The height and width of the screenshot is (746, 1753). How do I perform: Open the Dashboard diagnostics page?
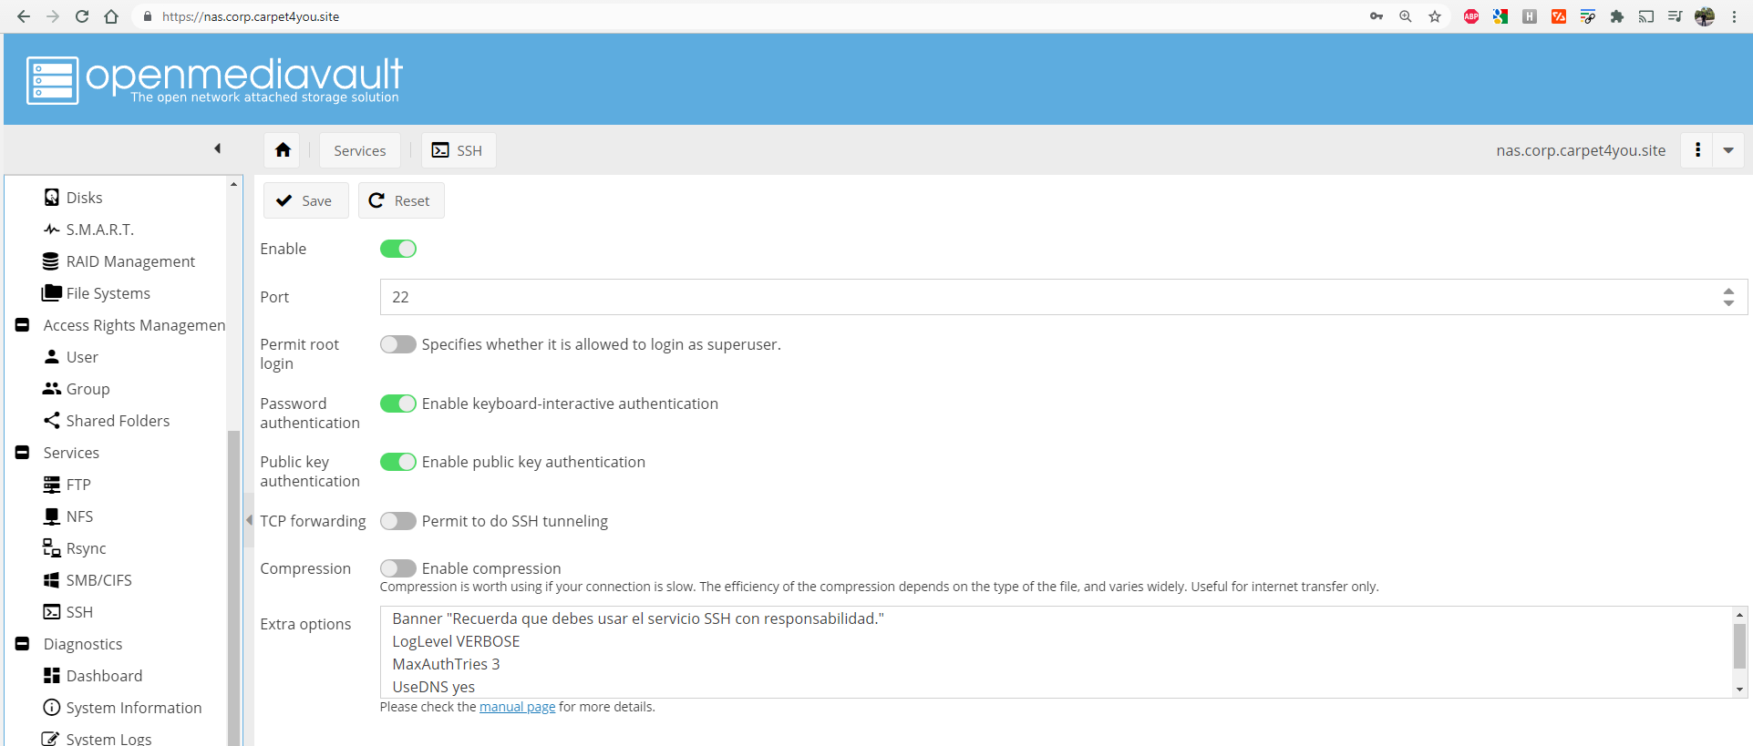(104, 676)
